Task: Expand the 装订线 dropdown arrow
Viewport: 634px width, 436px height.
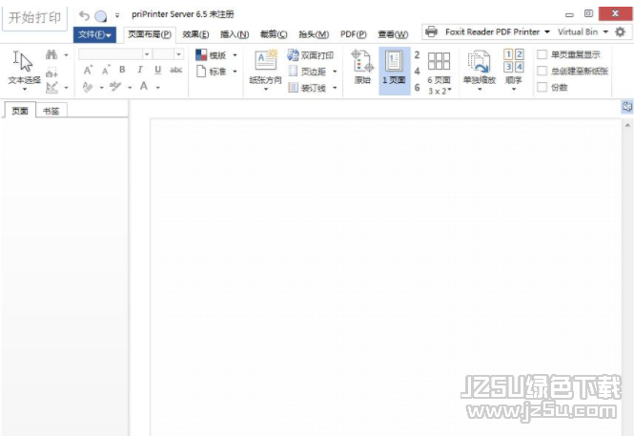Action: [x=335, y=88]
